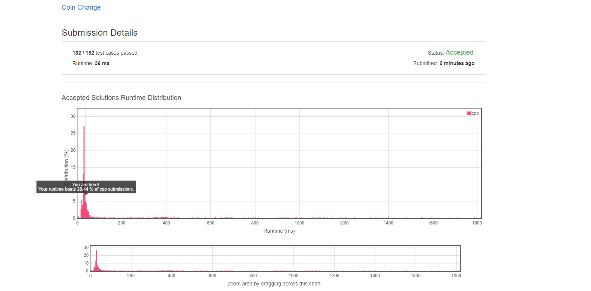This screenshot has width=591, height=291.
Task: Click the Runtime 36 ms value
Action: (102, 63)
